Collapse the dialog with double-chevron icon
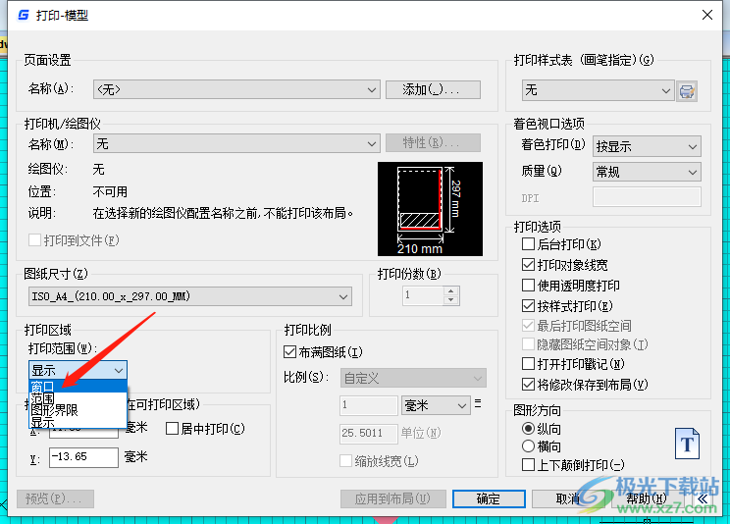This screenshot has width=730, height=524. click(703, 499)
